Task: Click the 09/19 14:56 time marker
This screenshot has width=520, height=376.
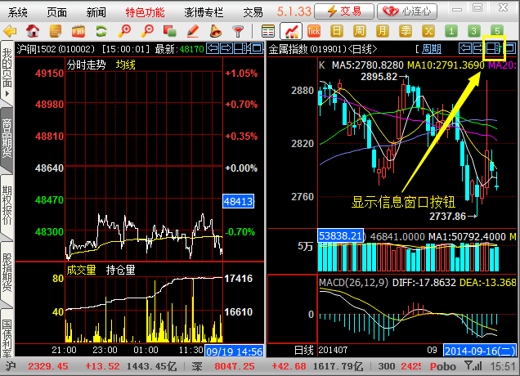Action: (x=233, y=350)
